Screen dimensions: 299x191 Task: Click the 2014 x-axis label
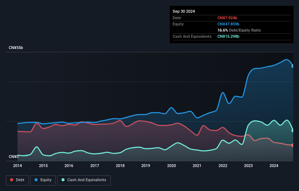(x=17, y=166)
